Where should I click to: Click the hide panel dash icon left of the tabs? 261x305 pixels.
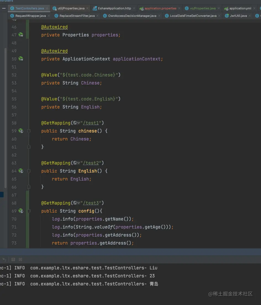(4, 8)
